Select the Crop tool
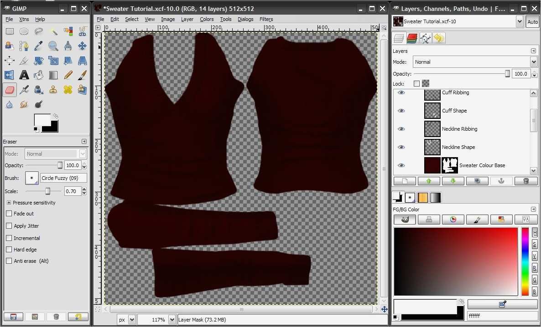The image size is (541, 327). [x=24, y=61]
